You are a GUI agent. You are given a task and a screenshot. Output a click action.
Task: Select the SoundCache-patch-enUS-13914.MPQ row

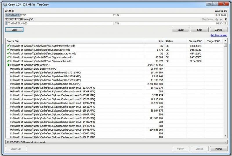(x=115, y=111)
